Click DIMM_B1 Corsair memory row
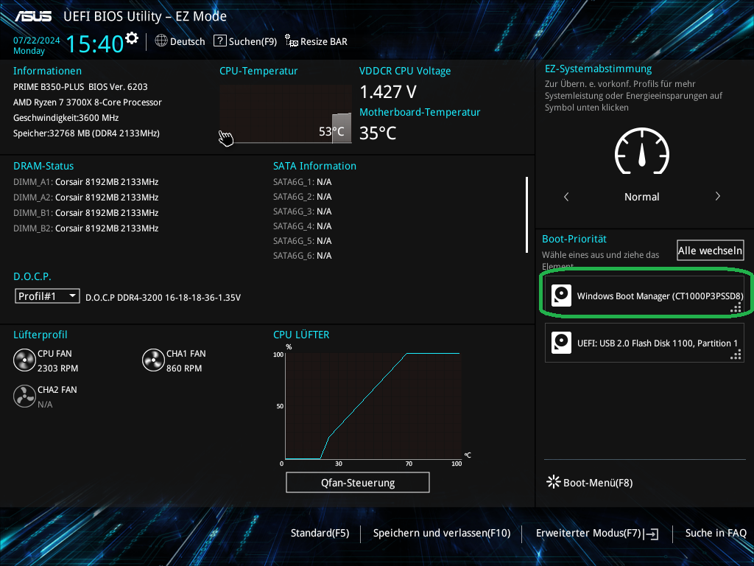This screenshot has height=566, width=754. [85, 213]
